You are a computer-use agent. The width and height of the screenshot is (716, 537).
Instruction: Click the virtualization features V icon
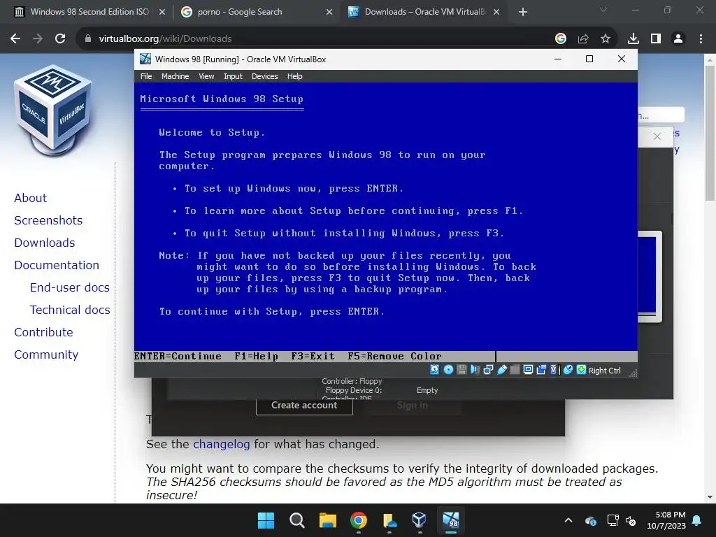[554, 370]
